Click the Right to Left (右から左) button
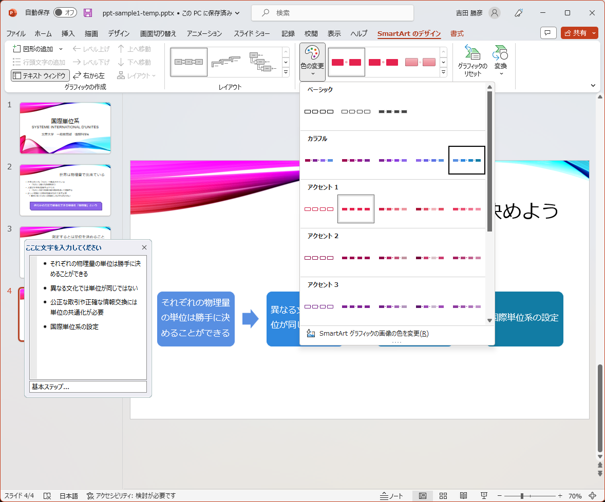The image size is (605, 502). click(x=89, y=75)
